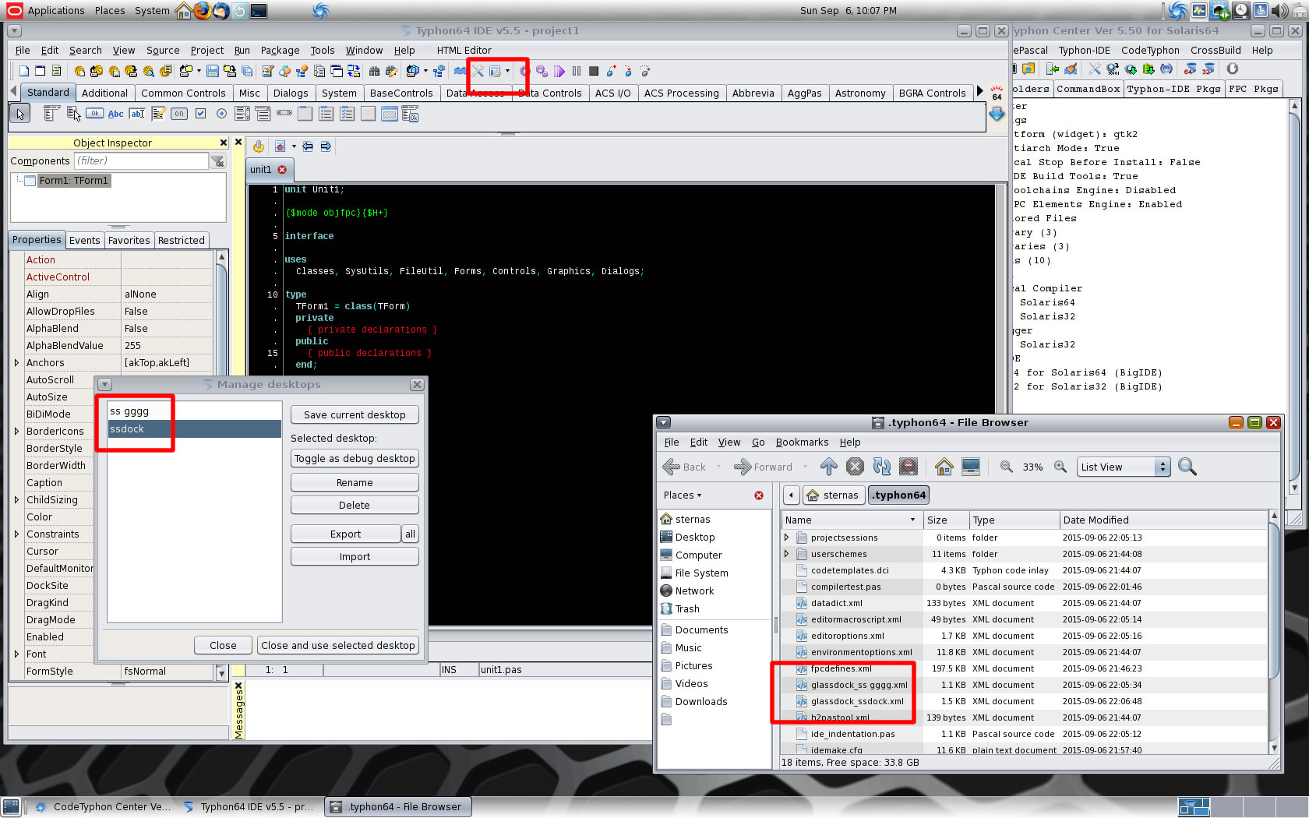Open the CrossBuild menu in Typhon Center
Screen dimensions: 1309x818
click(1215, 50)
